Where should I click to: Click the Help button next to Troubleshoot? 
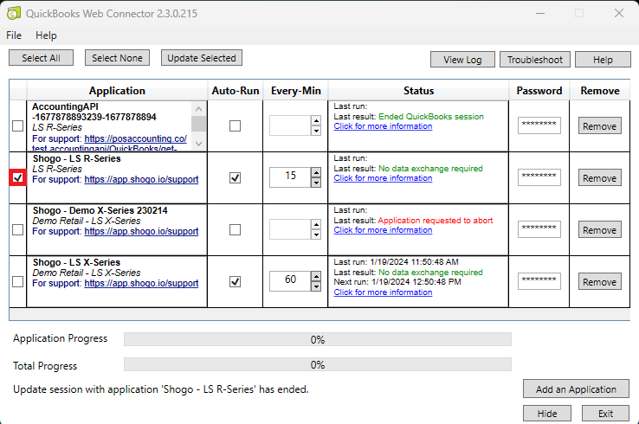(603, 60)
